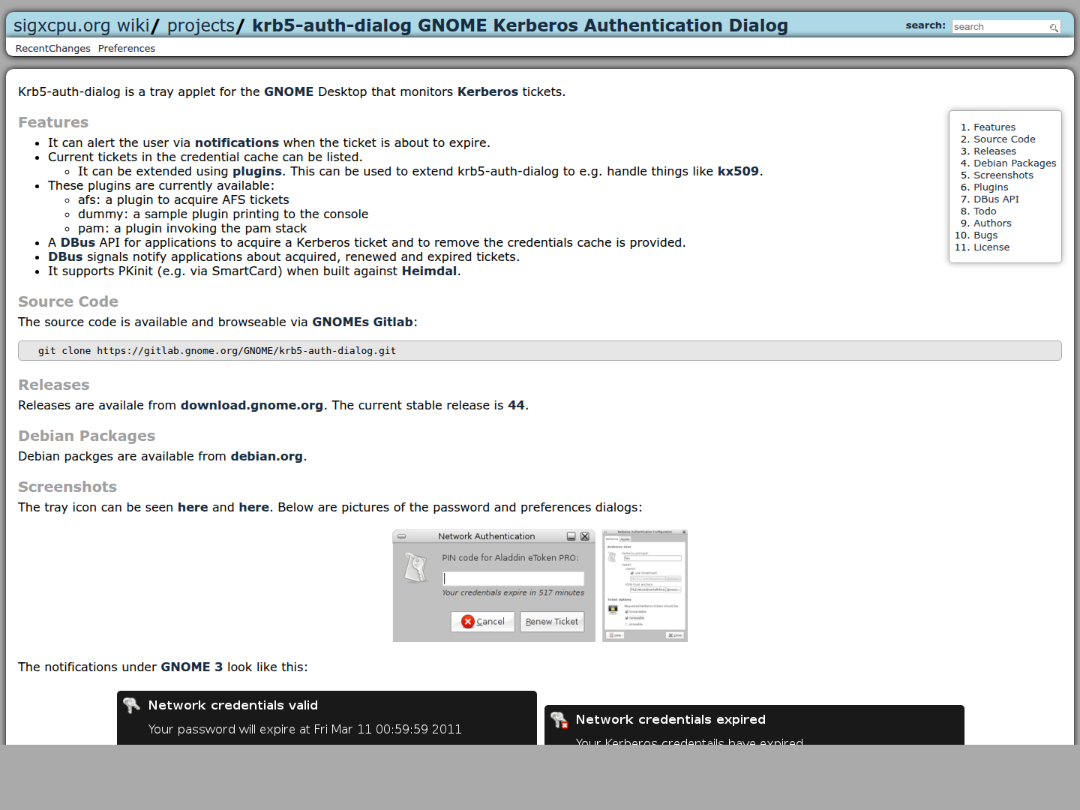Click the Features section heading
Screen dimensions: 1080x810
click(53, 122)
